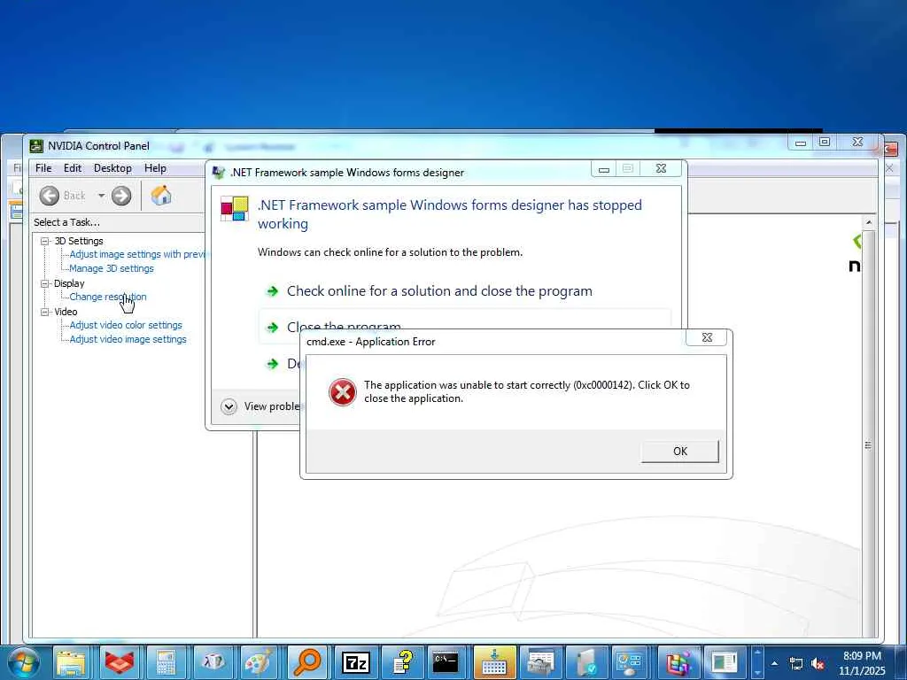Open the green monitor panel icon in taskbar
Screen dimensions: 907x680
(x=725, y=662)
